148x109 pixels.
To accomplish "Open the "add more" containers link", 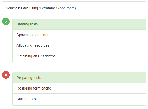I will pyautogui.click(x=67, y=8).
